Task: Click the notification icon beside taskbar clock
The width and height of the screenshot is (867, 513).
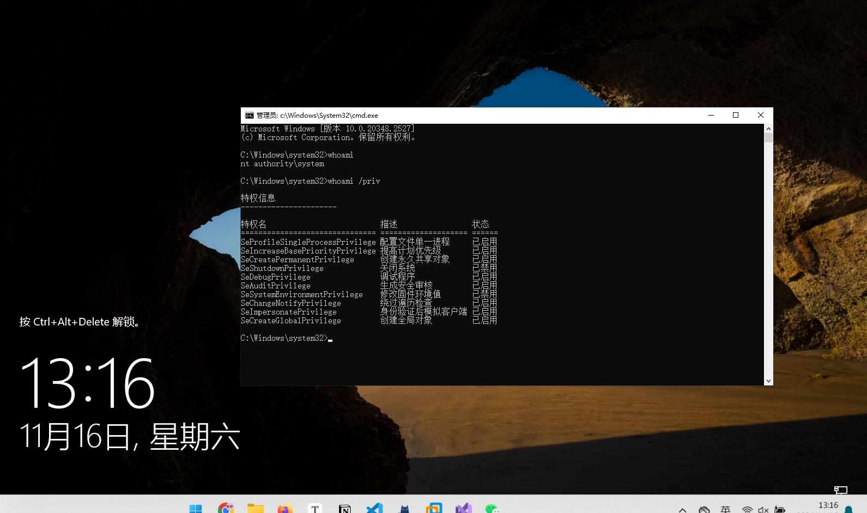Action: pos(848,510)
